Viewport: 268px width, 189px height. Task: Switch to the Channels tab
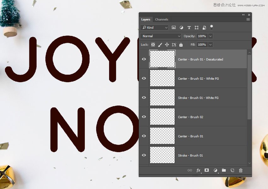[162, 20]
